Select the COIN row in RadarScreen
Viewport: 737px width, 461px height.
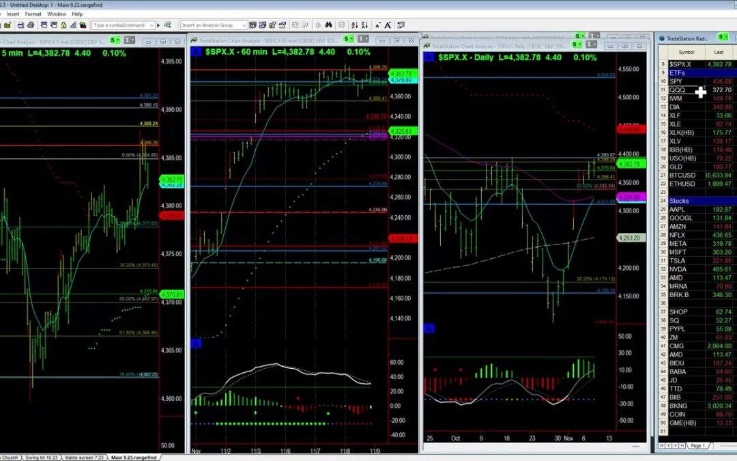tap(697, 414)
